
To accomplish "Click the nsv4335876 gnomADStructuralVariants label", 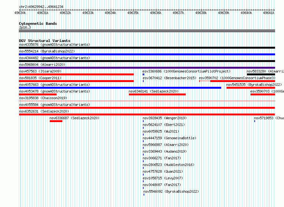I will tap(55, 45).
